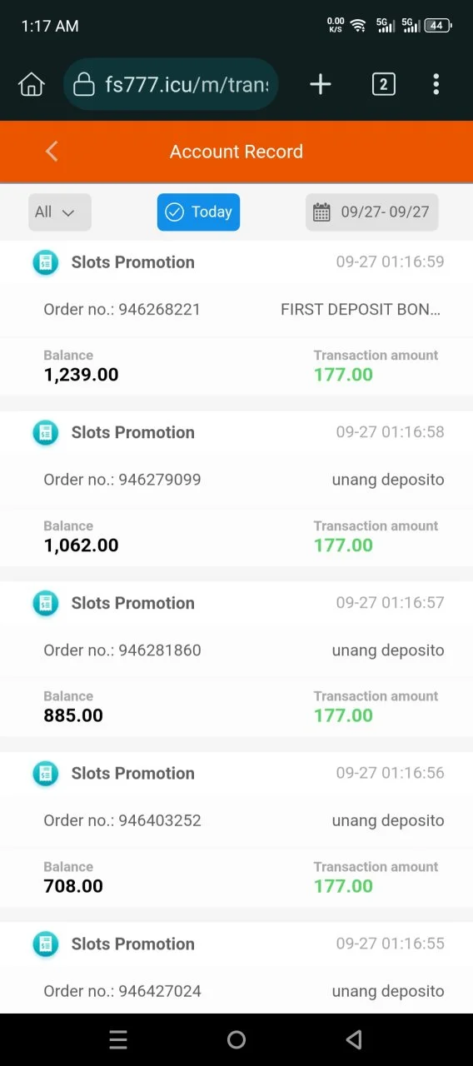Image resolution: width=473 pixels, height=1066 pixels.
Task: Tap Android home circle navigation button
Action: pyautogui.click(x=236, y=1039)
